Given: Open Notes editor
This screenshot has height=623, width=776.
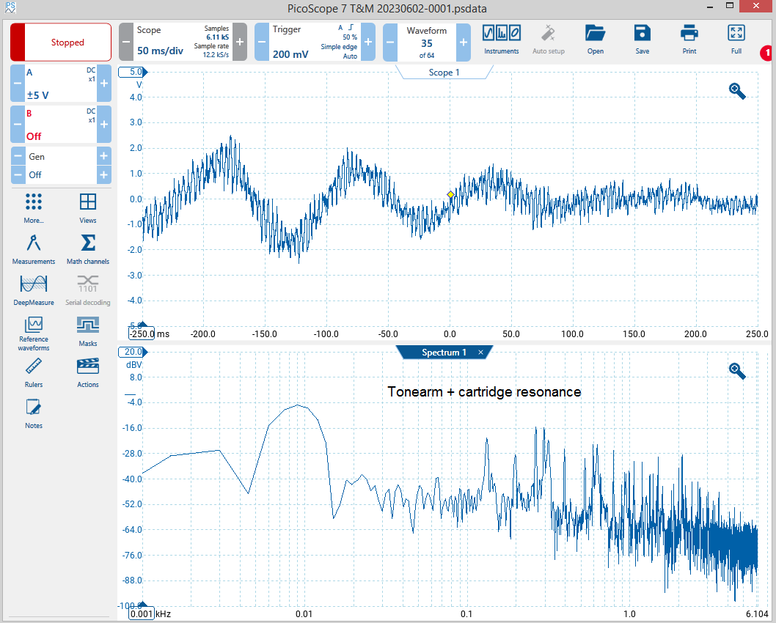Looking at the screenshot, I should (34, 414).
